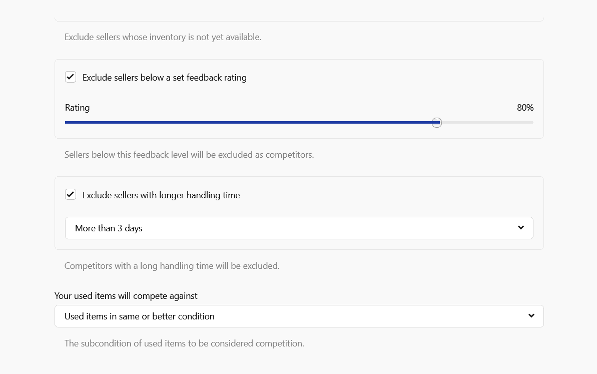Click the inventory not yet available help text
The height and width of the screenshot is (374, 597).
pos(163,37)
